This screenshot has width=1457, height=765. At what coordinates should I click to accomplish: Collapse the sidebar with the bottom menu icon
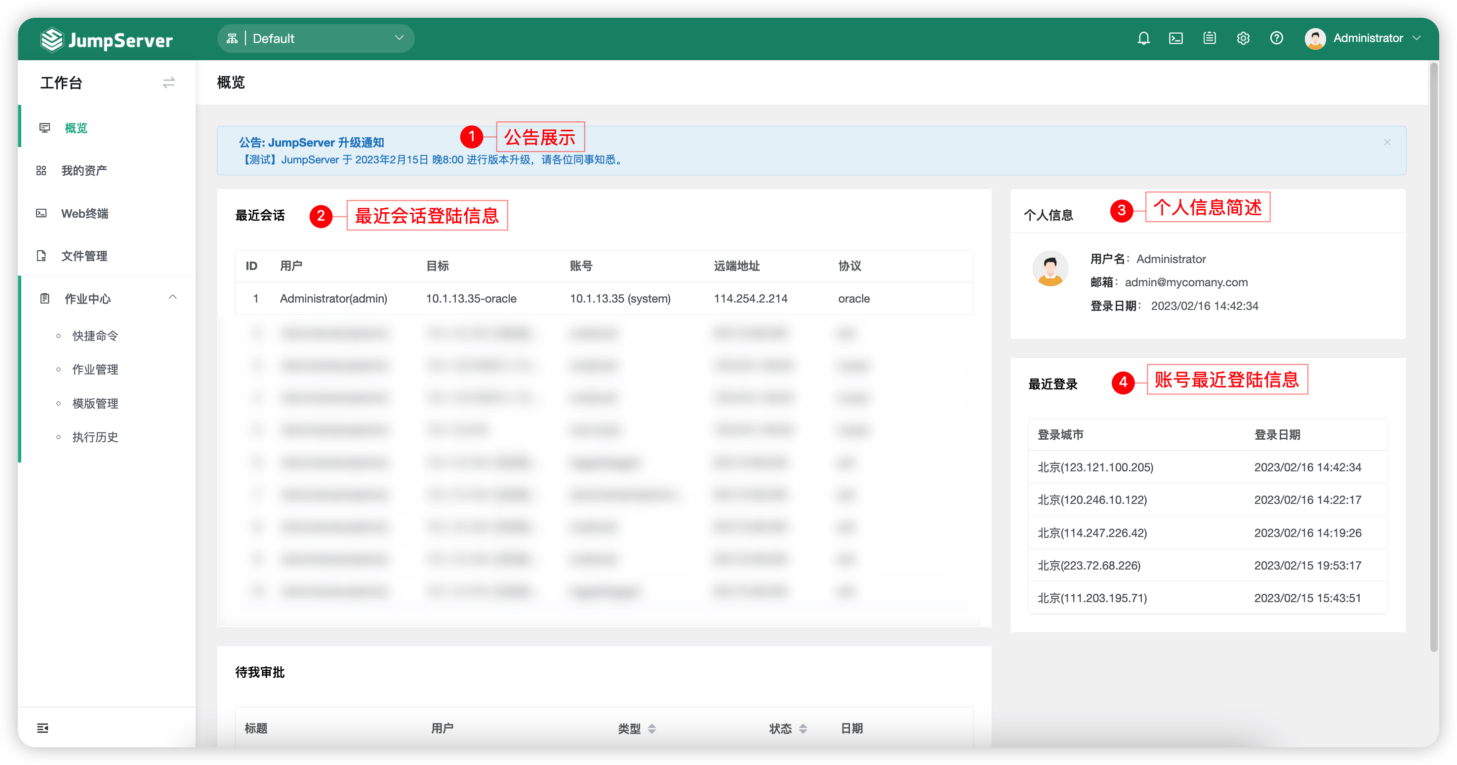42,727
